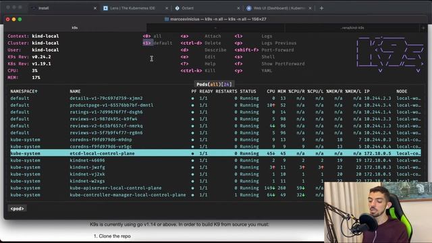This screenshot has width=432, height=243.
Task: Click the Lens tab favicon
Action: [105, 8]
